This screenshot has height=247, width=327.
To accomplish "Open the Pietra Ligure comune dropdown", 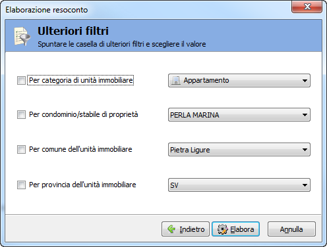I will click(239, 150).
